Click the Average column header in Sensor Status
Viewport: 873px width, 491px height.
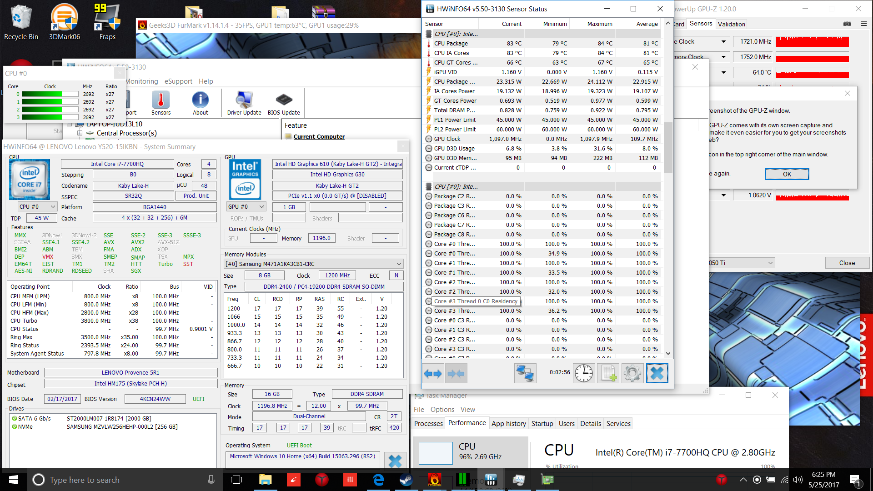coord(638,24)
